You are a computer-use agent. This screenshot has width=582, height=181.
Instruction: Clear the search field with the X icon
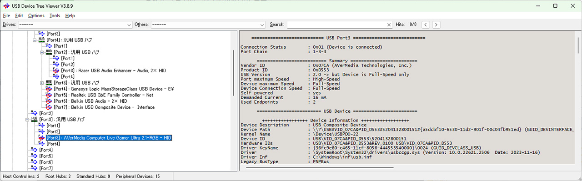(x=389, y=25)
